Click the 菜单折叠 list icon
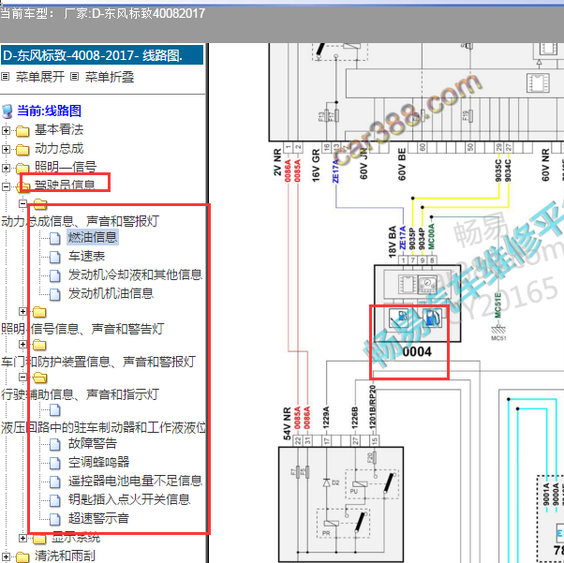564x563 pixels. click(74, 76)
